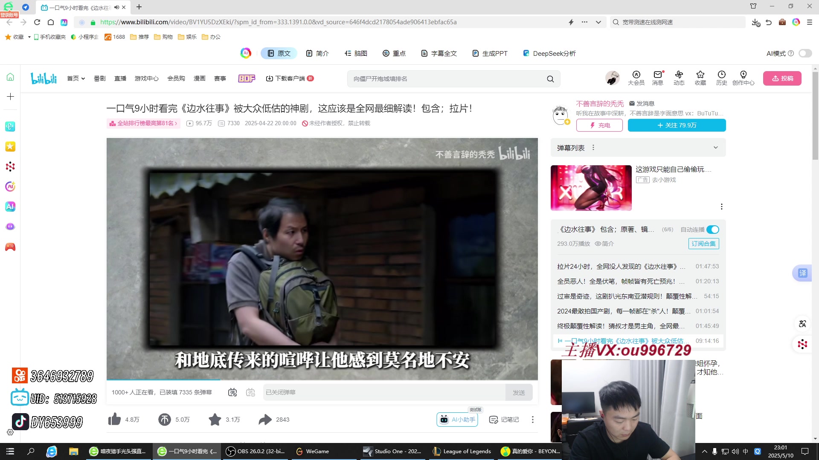819x460 pixels.
Task: Go to browser home page icon
Action: point(51,22)
